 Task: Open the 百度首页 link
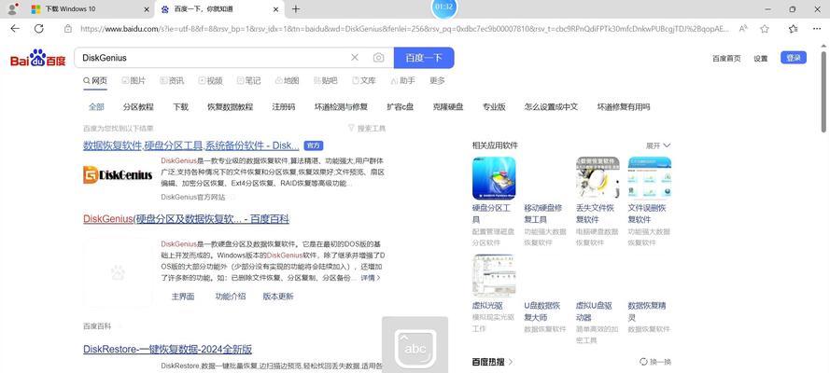726,59
